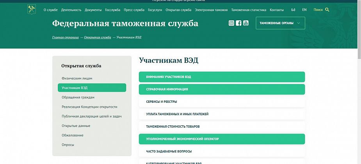Expand Справочная информация section

click(222, 89)
